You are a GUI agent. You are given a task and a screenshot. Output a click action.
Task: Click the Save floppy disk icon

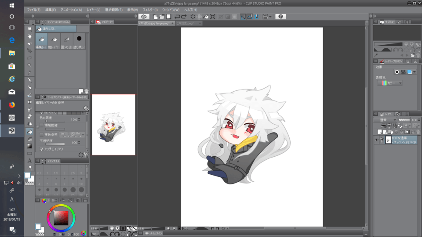(x=168, y=17)
